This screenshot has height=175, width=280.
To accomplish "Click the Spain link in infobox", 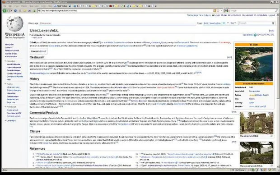I will click(252, 103).
